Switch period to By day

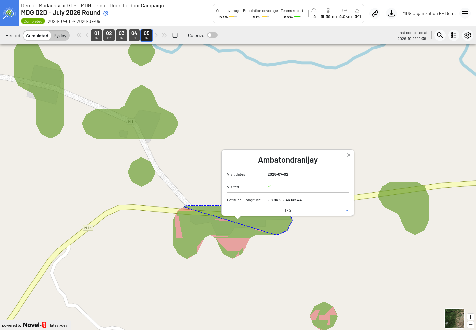tap(60, 36)
